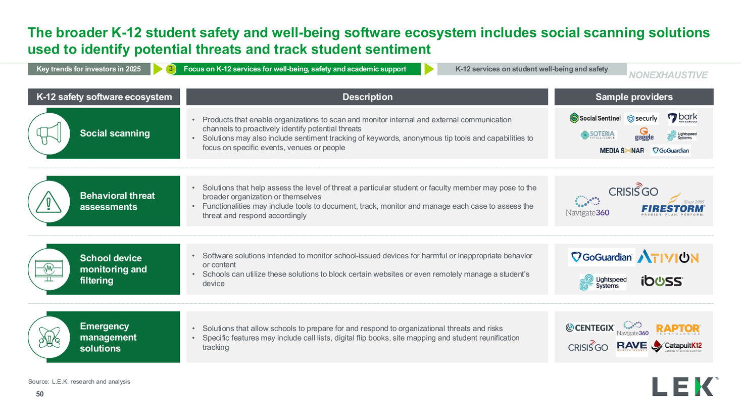Click the 'Description' column header
Image resolution: width=741 pixels, height=417 pixels.
367,97
